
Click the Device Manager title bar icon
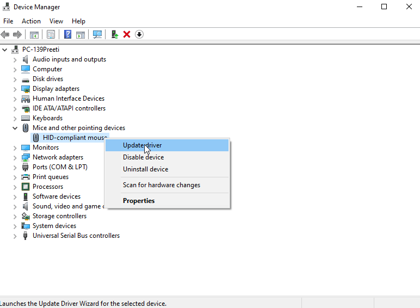[x=6, y=7]
